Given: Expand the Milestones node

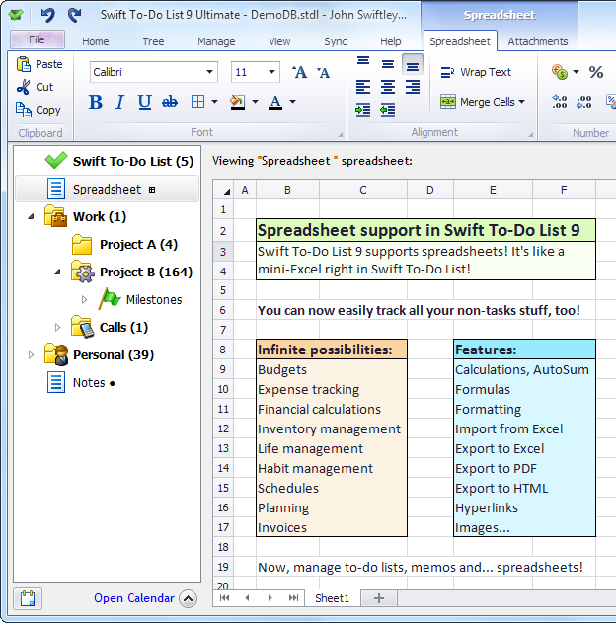Looking at the screenshot, I should tap(84, 299).
